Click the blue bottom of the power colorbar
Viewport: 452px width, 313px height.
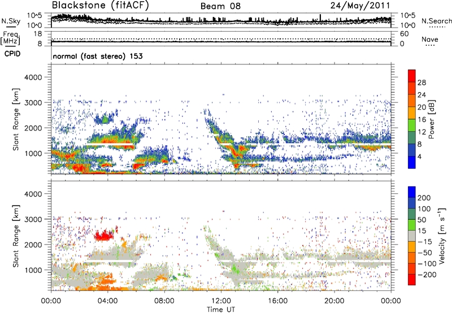(412, 162)
